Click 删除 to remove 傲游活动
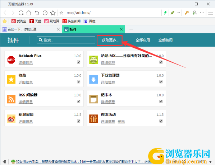 [x=122, y=122]
